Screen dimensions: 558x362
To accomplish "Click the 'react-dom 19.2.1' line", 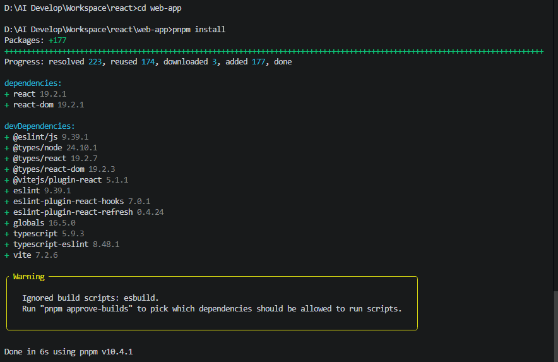I will (x=44, y=105).
